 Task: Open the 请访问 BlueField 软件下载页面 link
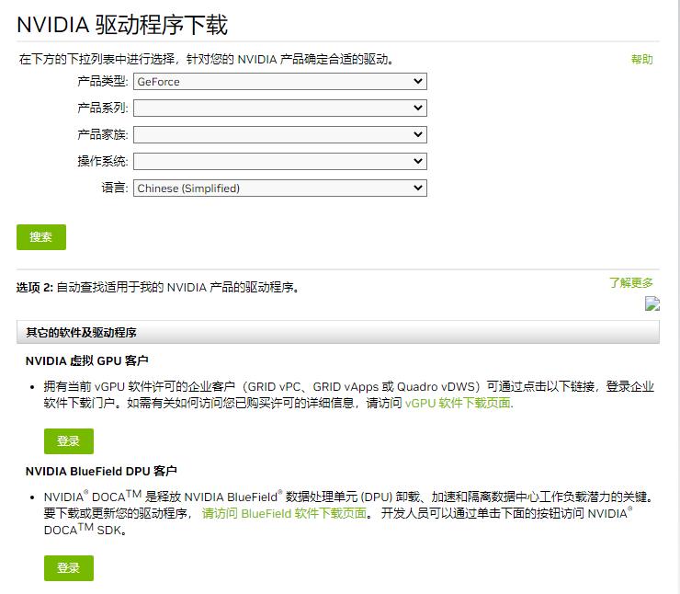click(x=285, y=513)
